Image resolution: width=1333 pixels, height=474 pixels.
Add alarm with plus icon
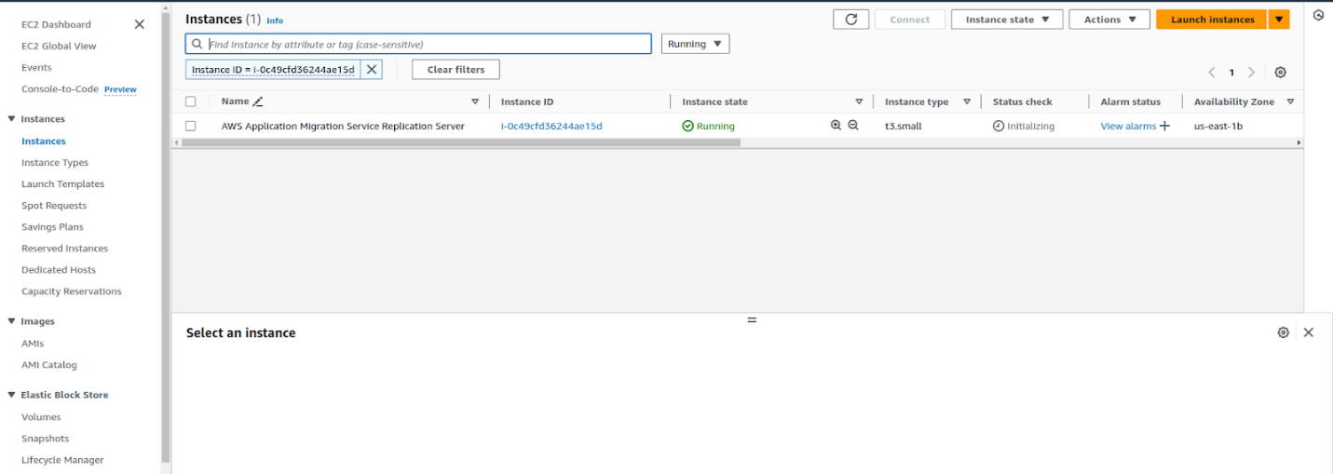point(1164,126)
